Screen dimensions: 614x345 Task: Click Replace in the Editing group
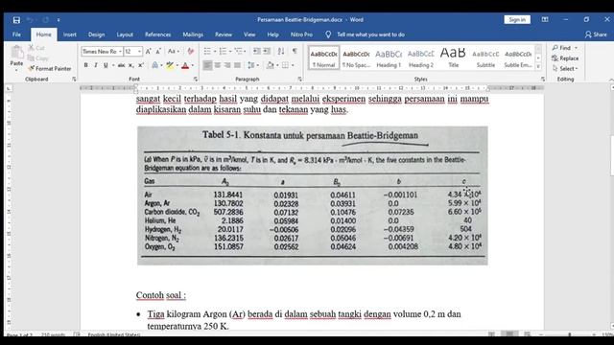[565, 58]
